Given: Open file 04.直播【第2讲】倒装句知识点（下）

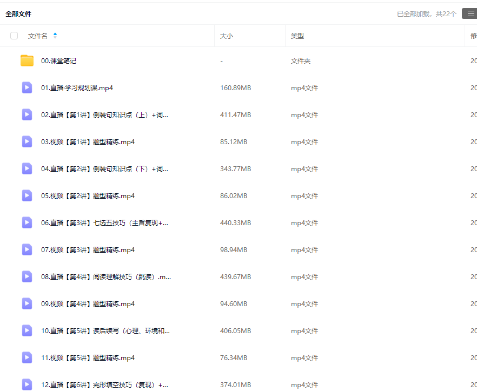Looking at the screenshot, I should pos(104,169).
